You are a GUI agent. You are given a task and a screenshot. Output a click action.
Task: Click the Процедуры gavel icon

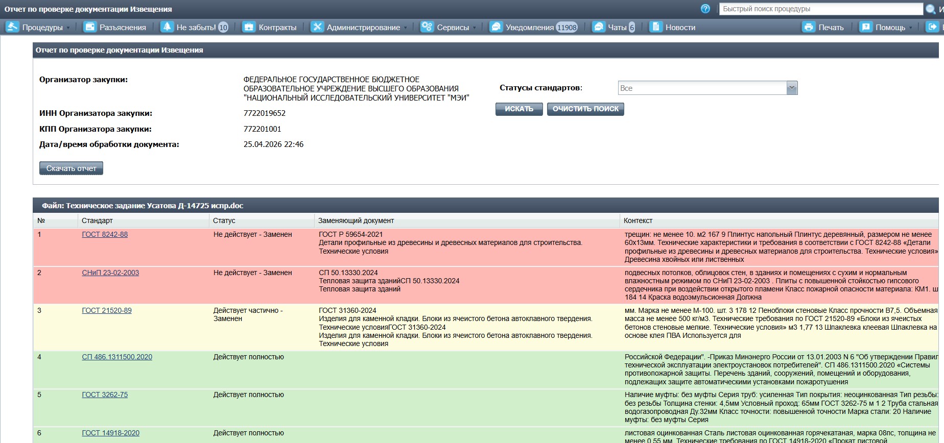(12, 27)
